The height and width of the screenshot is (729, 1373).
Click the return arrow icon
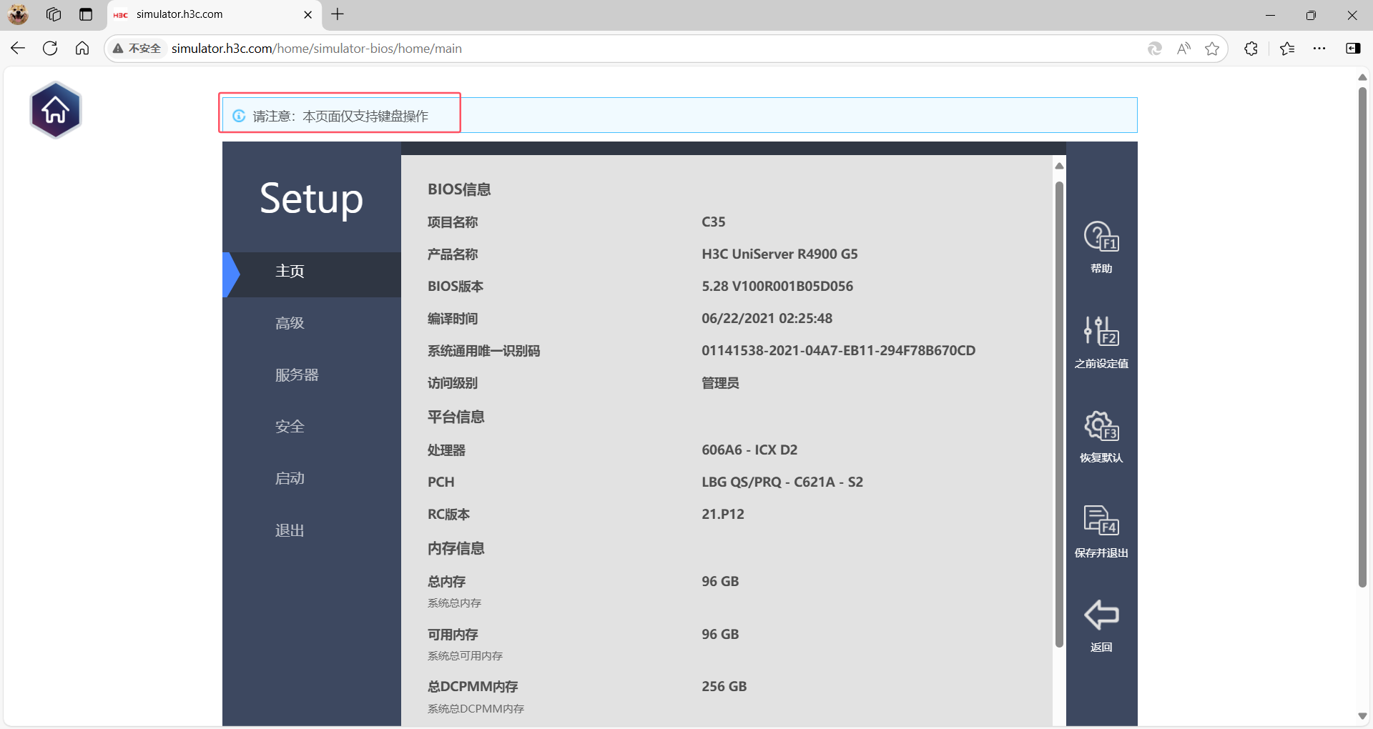1101,615
